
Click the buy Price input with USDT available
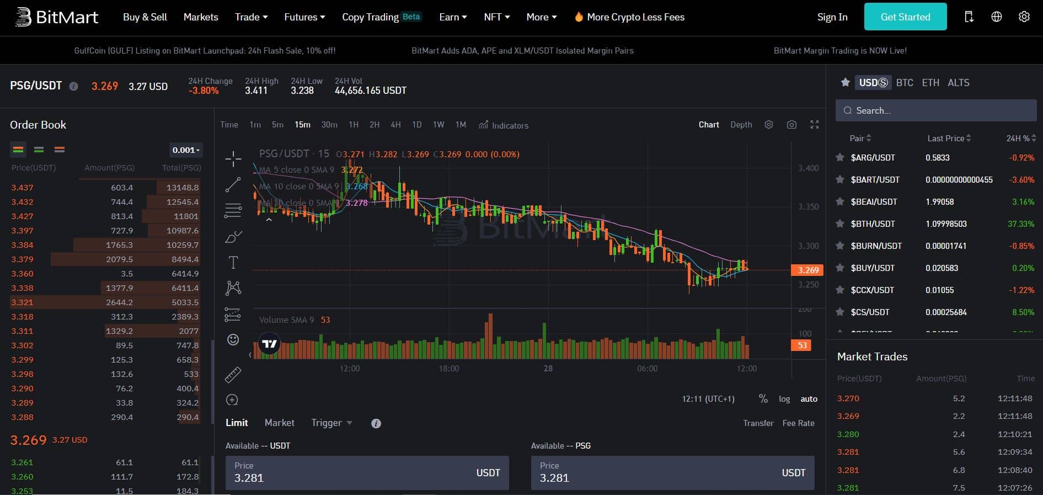click(x=367, y=473)
